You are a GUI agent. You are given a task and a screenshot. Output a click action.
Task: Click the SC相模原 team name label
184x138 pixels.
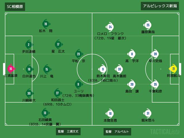click(15, 7)
